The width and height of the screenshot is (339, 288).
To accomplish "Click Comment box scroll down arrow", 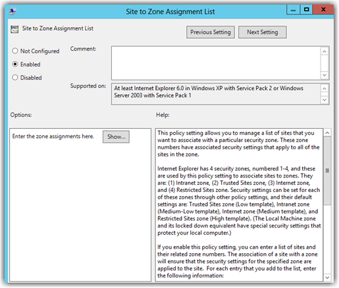I will 325,75.
